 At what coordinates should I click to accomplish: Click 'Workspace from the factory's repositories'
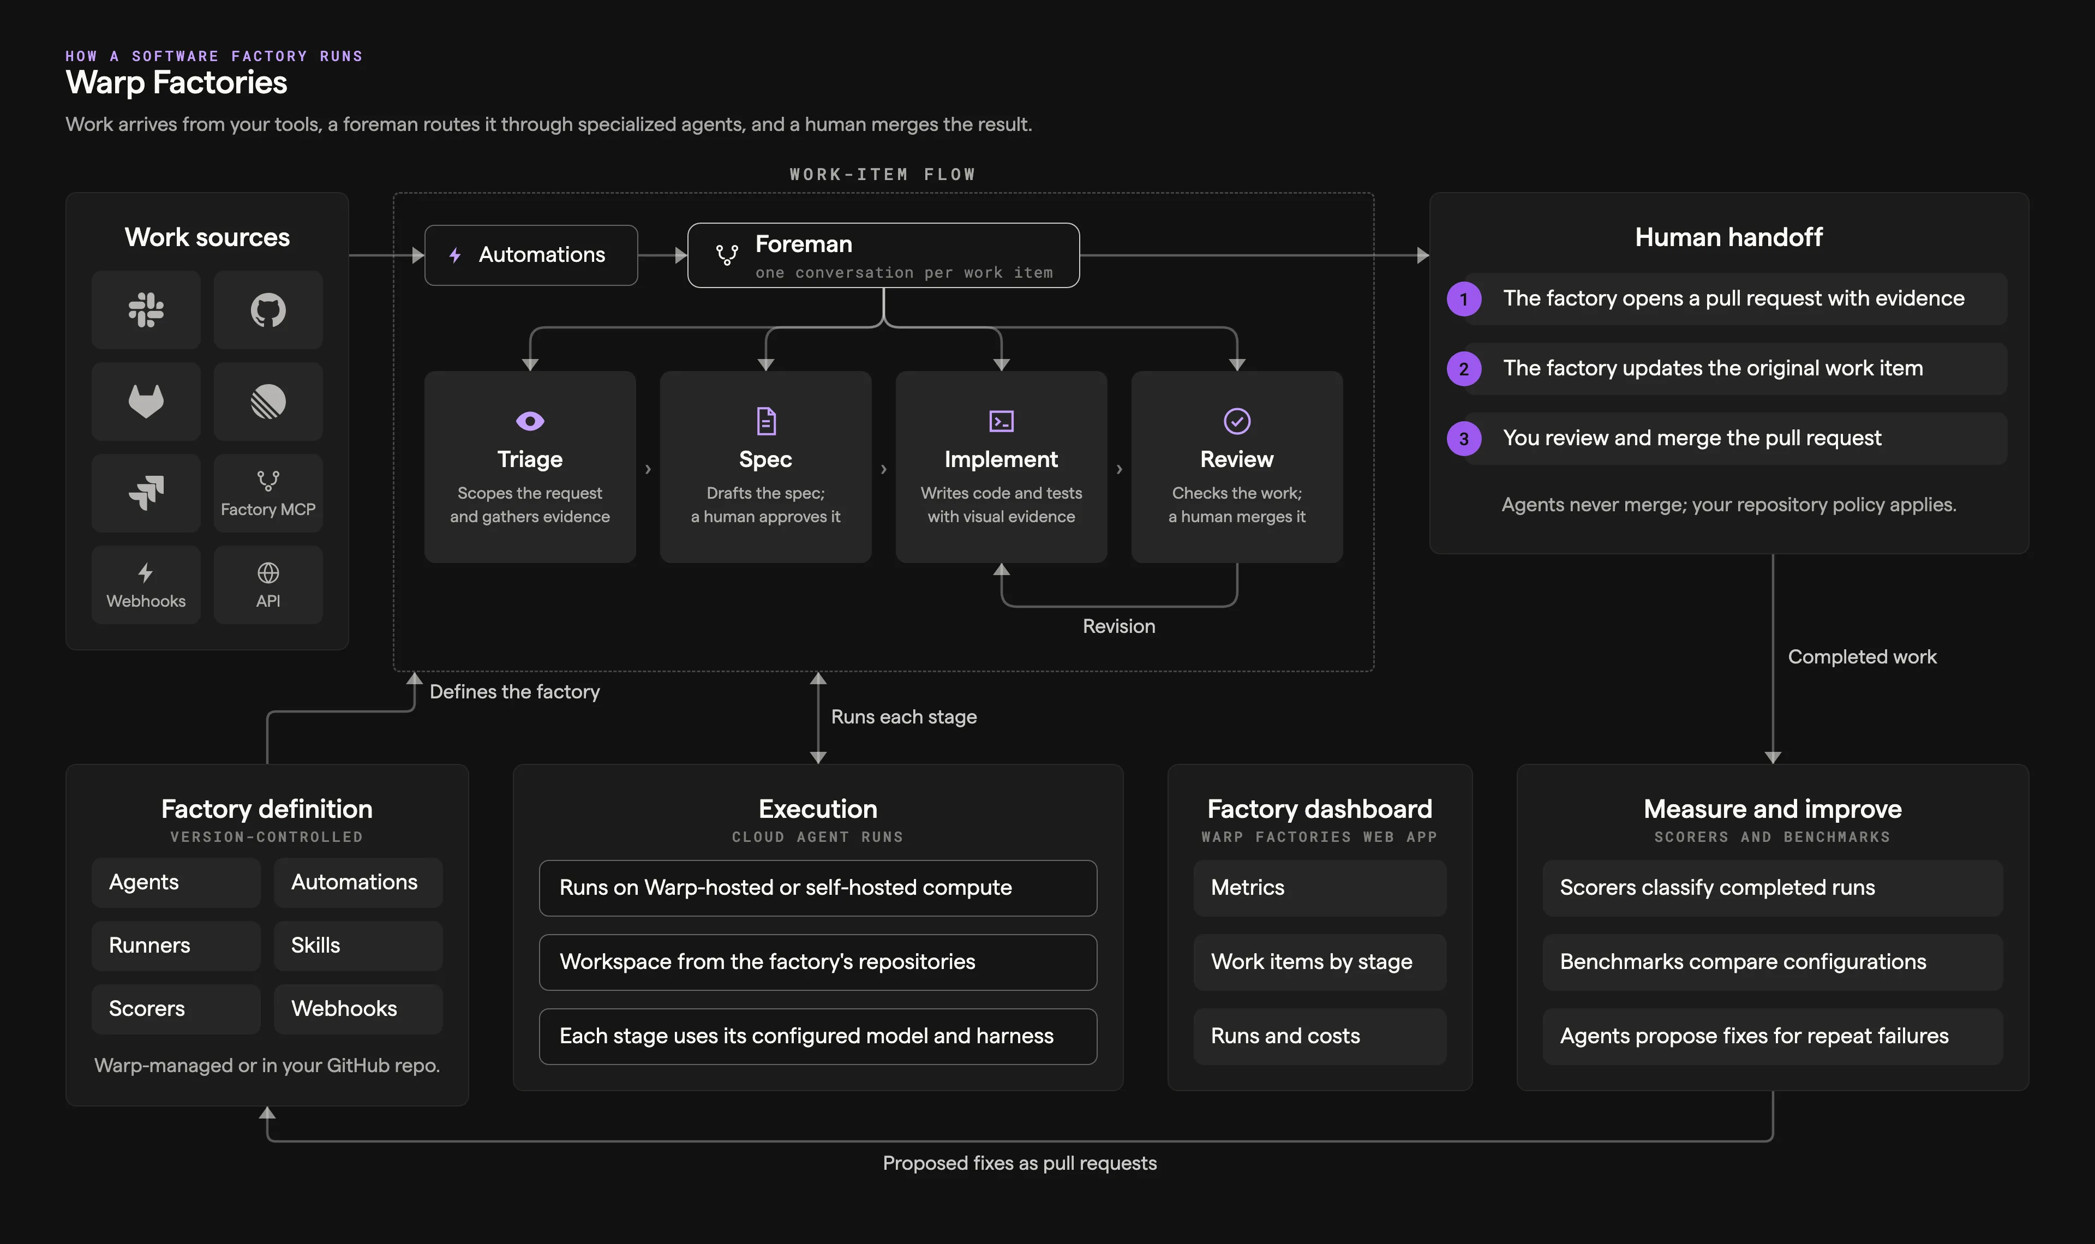pyautogui.click(x=818, y=962)
